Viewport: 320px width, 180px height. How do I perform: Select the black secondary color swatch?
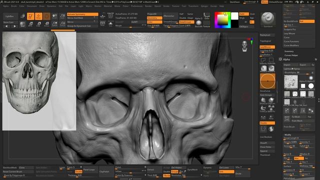(234, 24)
